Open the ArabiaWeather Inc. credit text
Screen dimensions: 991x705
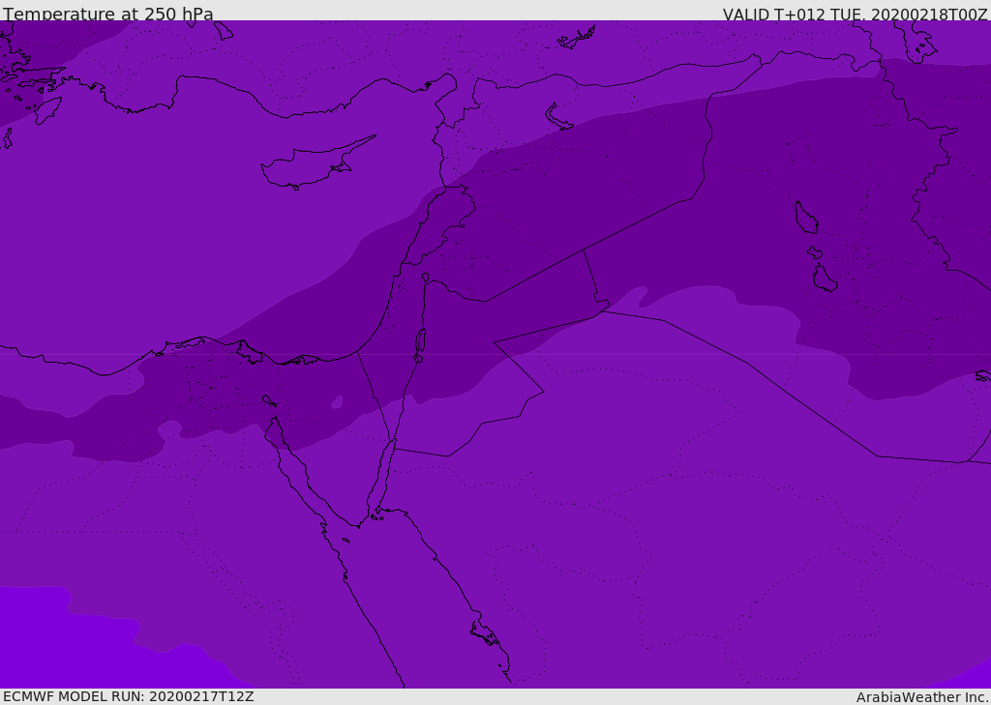[922, 697]
